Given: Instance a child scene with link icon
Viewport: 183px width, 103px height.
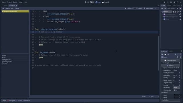Looking at the screenshot, I should [165, 8].
